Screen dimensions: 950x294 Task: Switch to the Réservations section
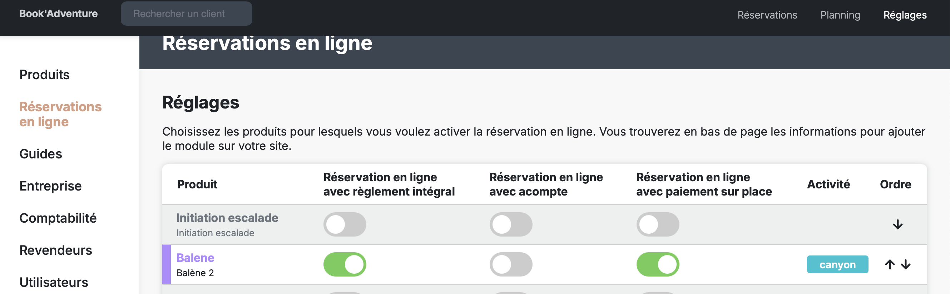point(767,15)
